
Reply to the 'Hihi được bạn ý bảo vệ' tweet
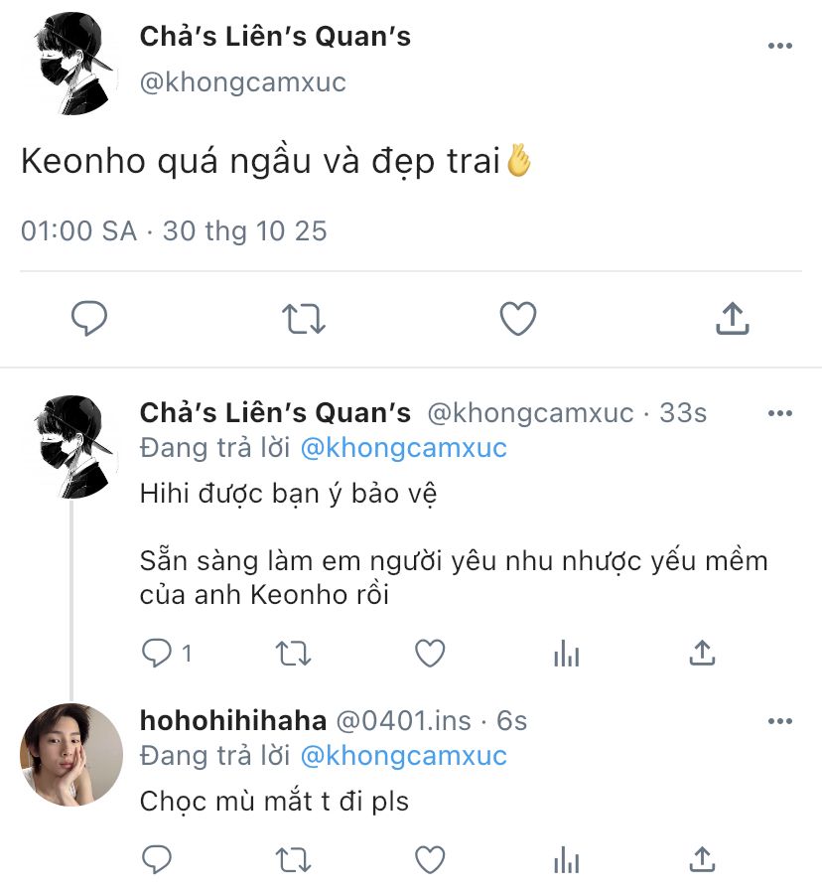(x=158, y=653)
